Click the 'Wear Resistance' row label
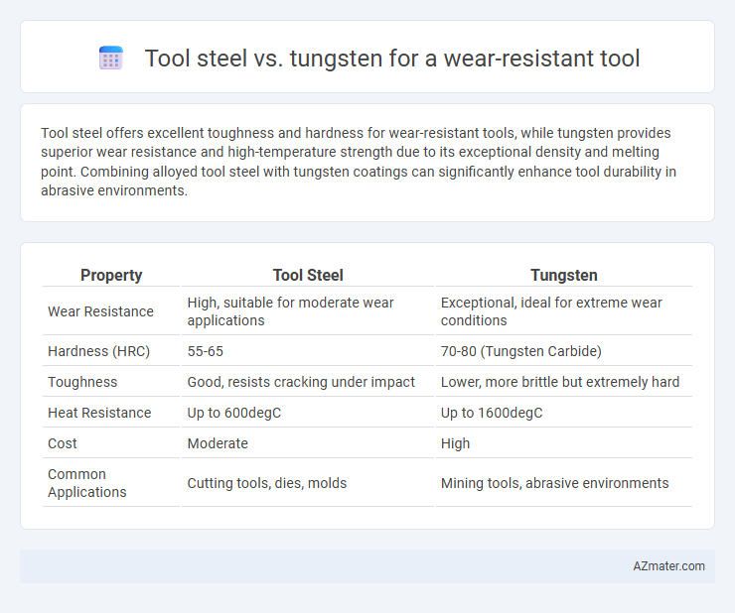735x613 pixels. tap(100, 311)
